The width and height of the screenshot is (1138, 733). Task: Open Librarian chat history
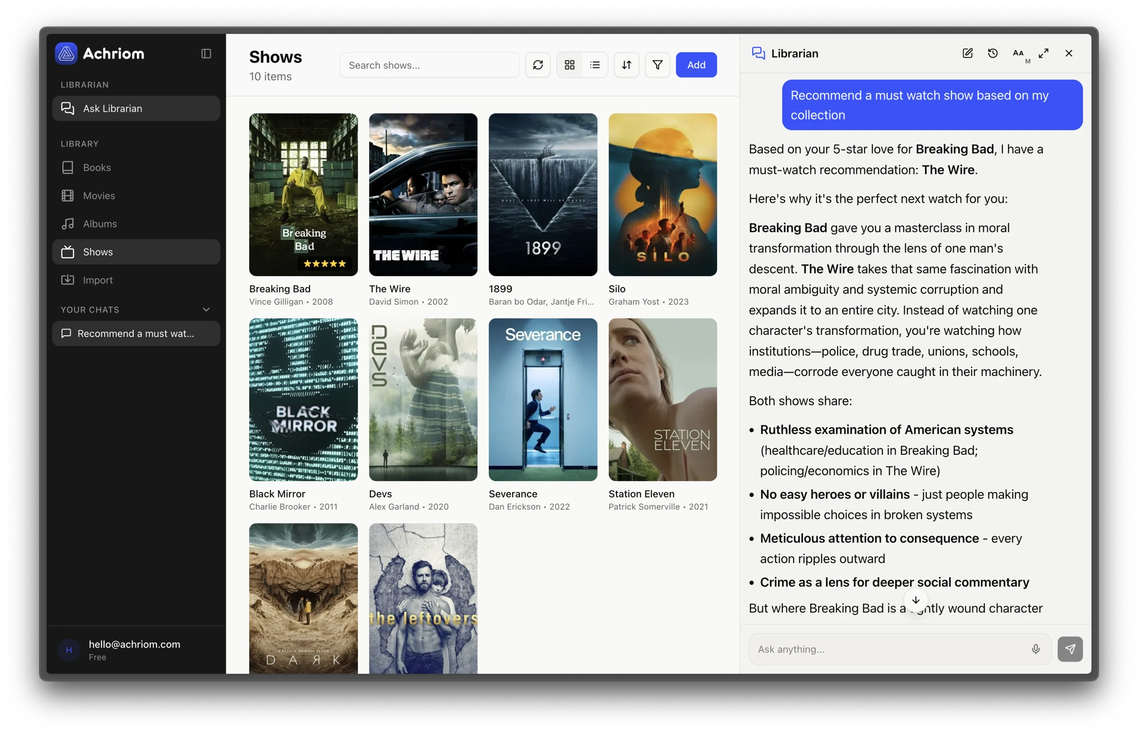point(993,53)
